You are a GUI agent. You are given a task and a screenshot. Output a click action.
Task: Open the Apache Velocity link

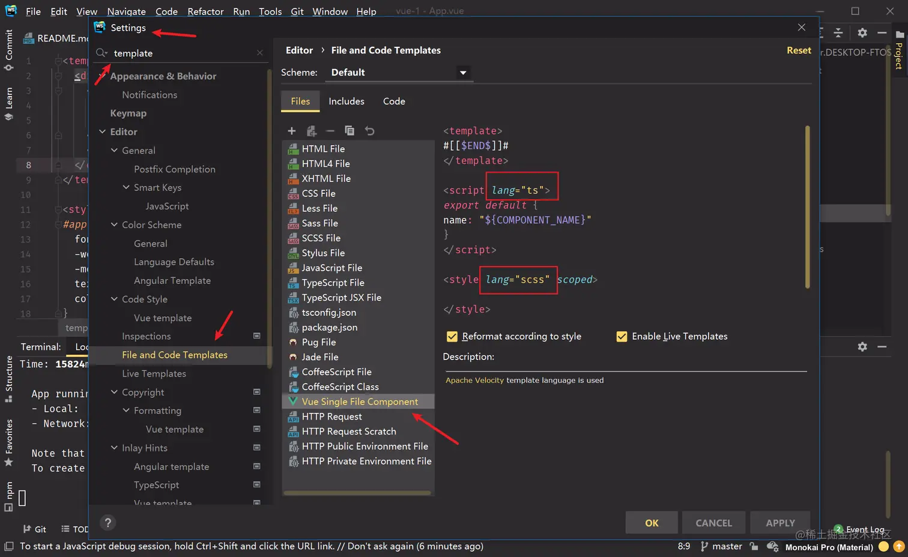[474, 380]
